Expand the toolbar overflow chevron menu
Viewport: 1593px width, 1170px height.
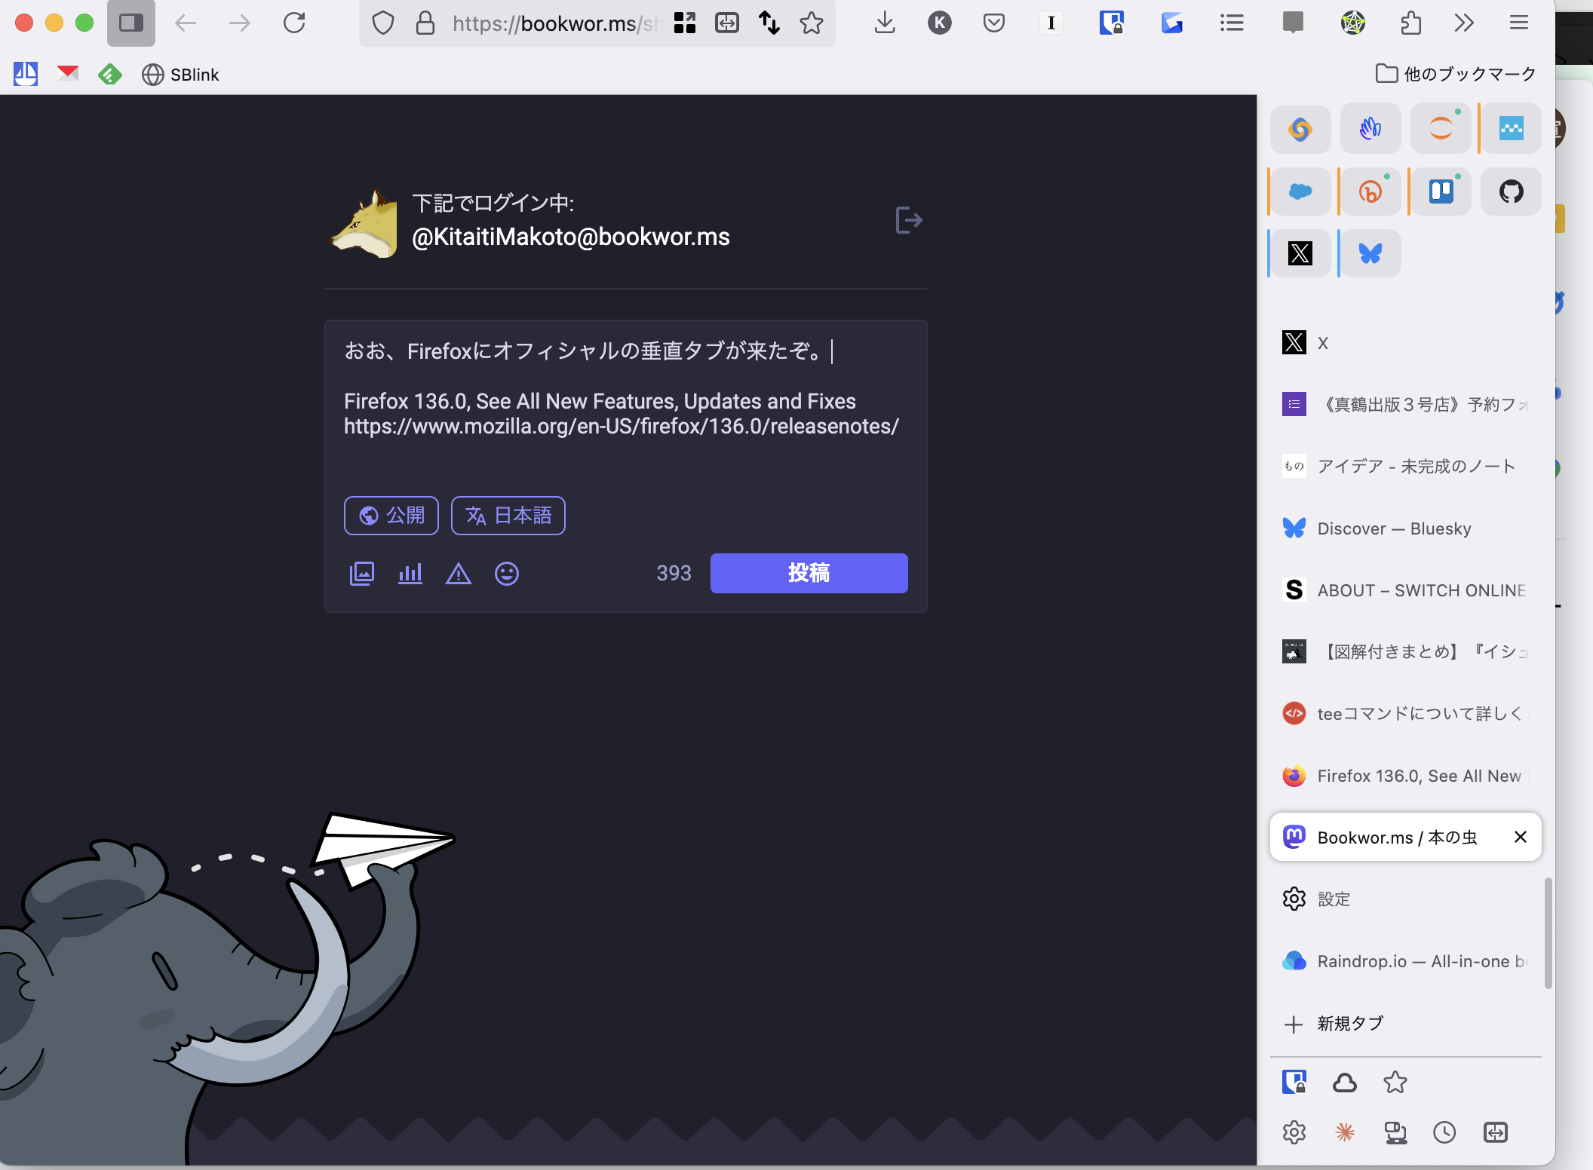click(x=1464, y=23)
